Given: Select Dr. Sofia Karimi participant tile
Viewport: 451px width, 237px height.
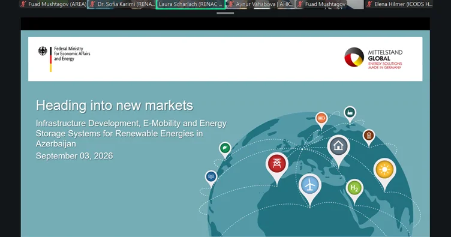Looking at the screenshot, I should tap(121, 4).
